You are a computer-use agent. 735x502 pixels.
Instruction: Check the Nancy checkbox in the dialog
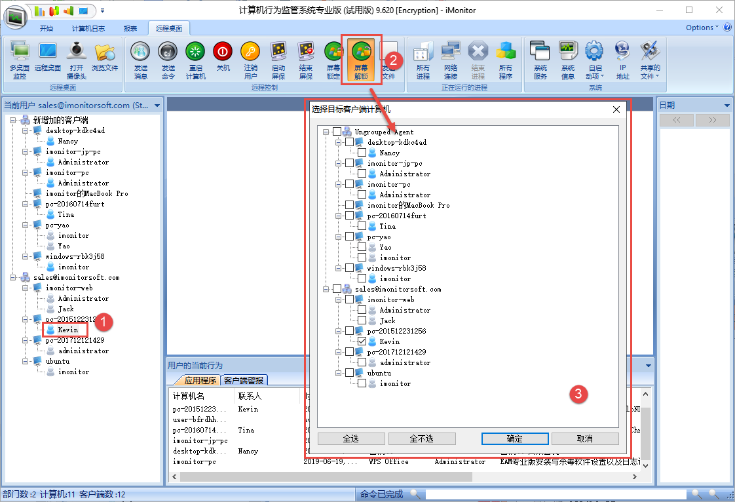[x=362, y=153]
